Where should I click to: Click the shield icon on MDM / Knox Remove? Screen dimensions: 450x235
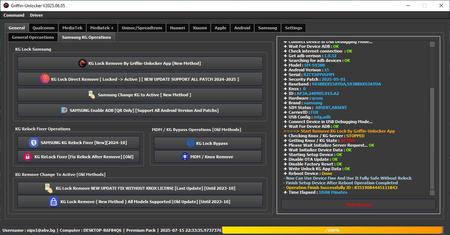[x=185, y=157]
